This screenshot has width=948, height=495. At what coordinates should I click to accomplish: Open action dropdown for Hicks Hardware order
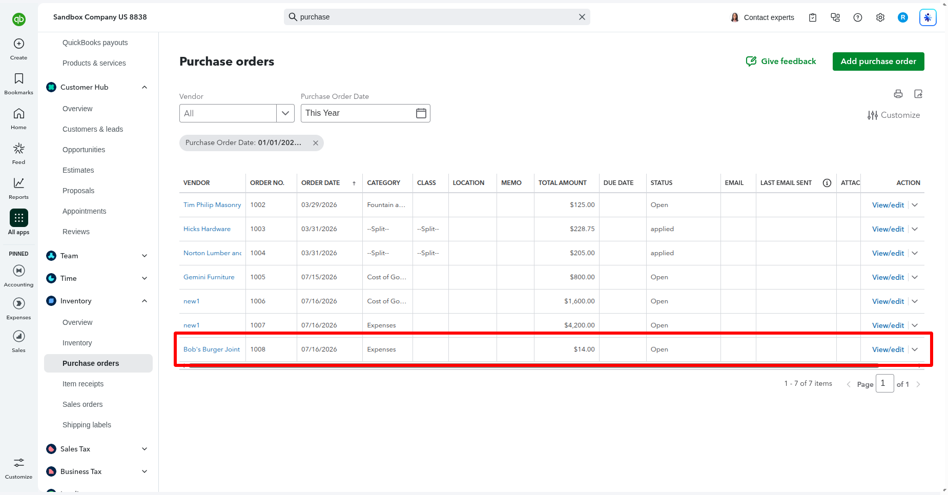pos(915,229)
